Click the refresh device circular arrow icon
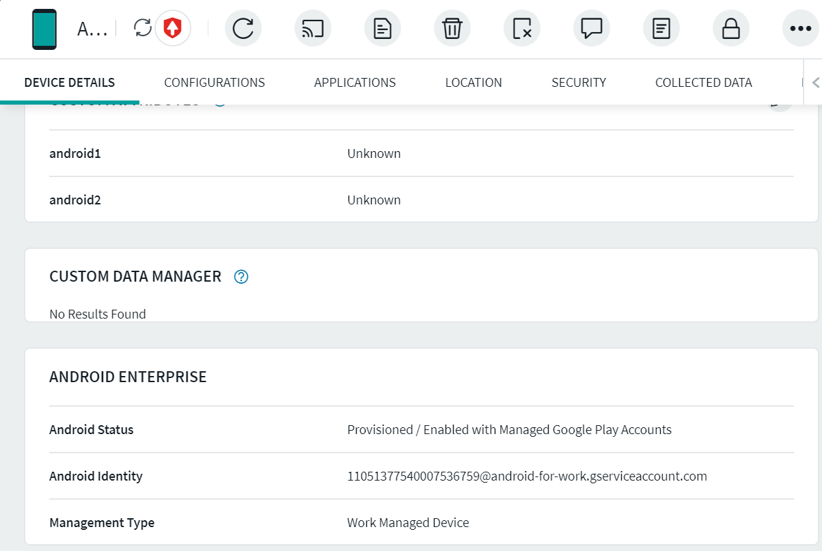Image resolution: width=822 pixels, height=551 pixels. coord(243,29)
